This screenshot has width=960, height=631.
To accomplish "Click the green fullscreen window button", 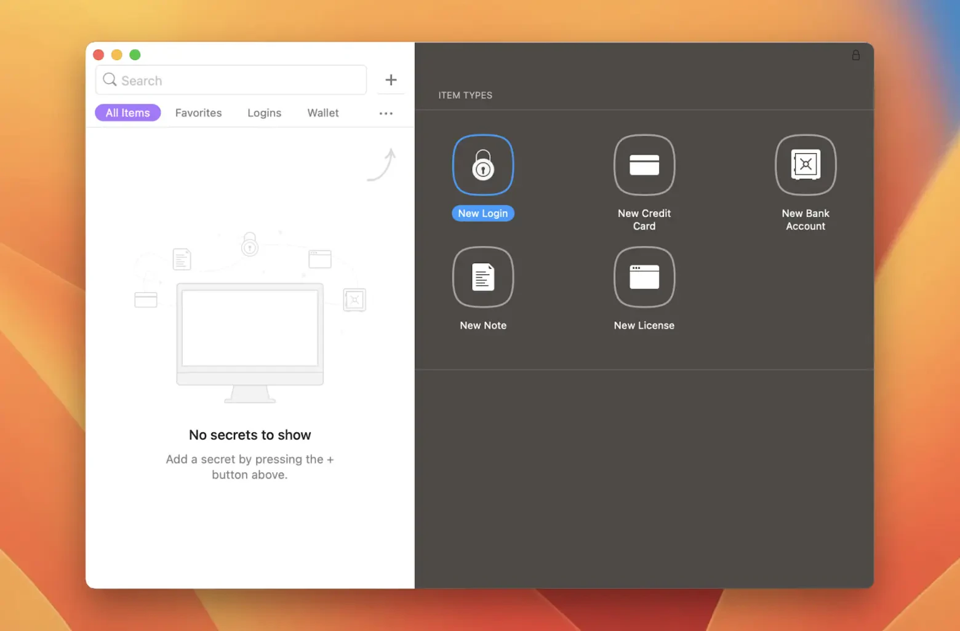I will tap(135, 55).
